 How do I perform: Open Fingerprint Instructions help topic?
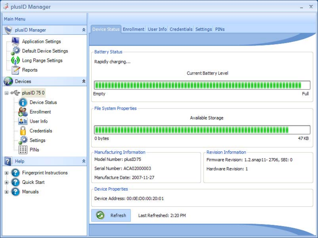[x=45, y=173]
